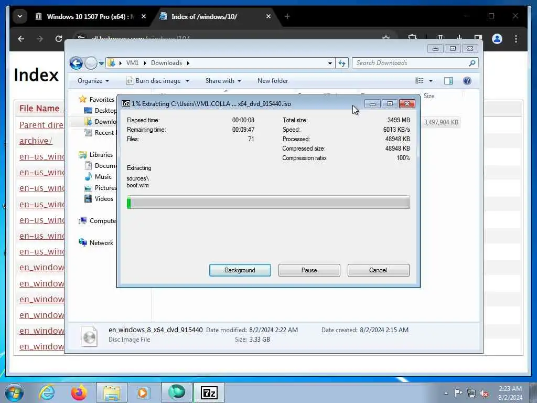This screenshot has height=403, width=537.
Task: Show hidden tray icons arrow
Action: tap(446, 394)
